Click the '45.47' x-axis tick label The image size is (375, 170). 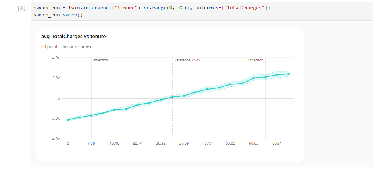(x=207, y=143)
